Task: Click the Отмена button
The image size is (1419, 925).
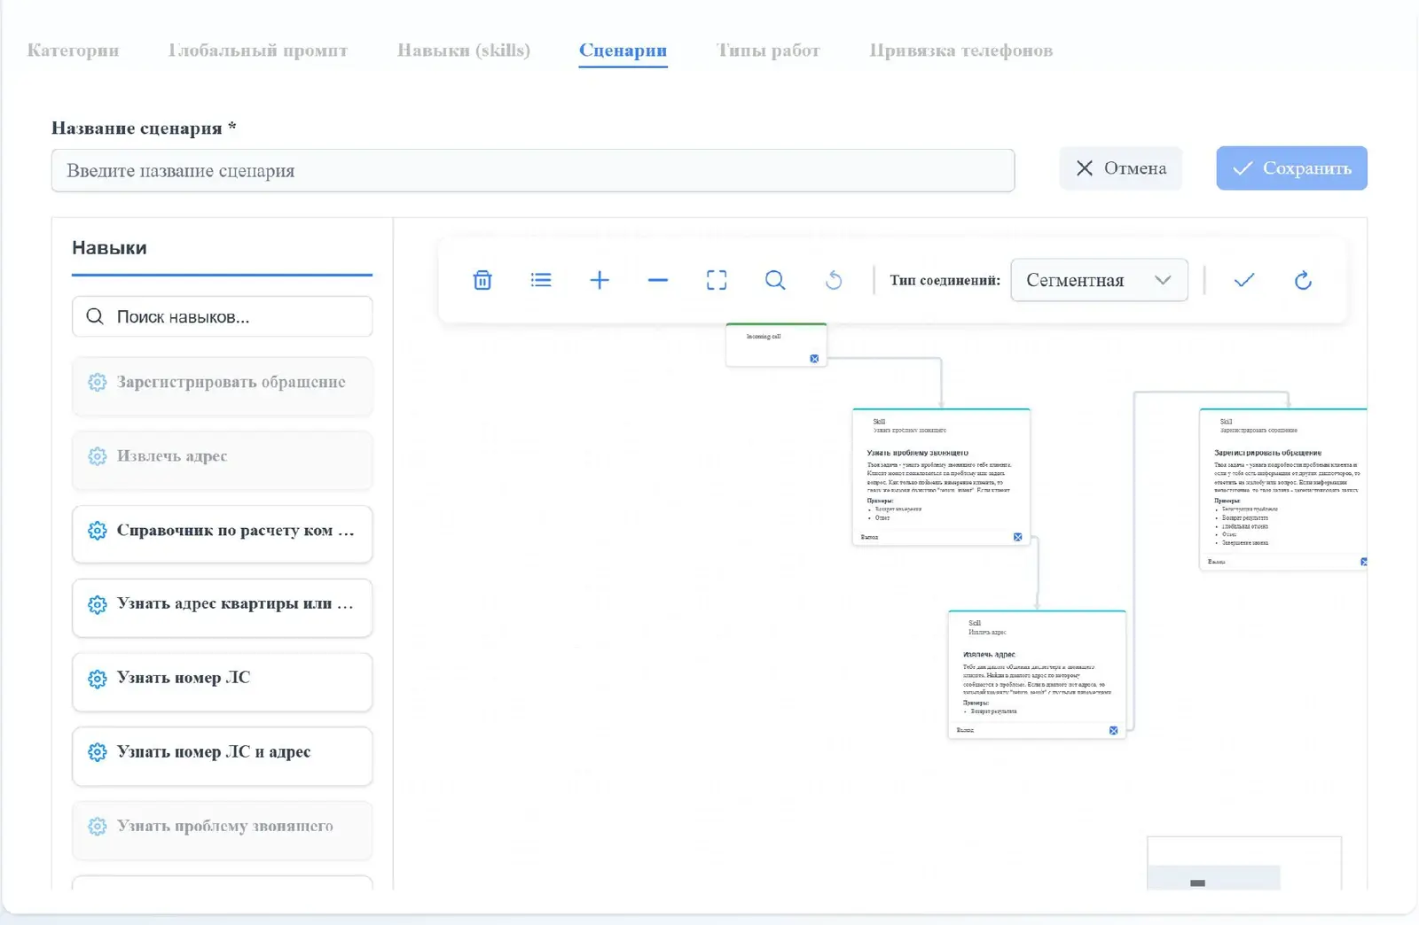Action: (1121, 168)
